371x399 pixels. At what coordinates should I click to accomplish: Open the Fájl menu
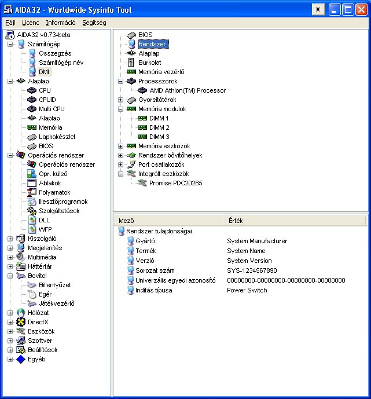point(10,23)
